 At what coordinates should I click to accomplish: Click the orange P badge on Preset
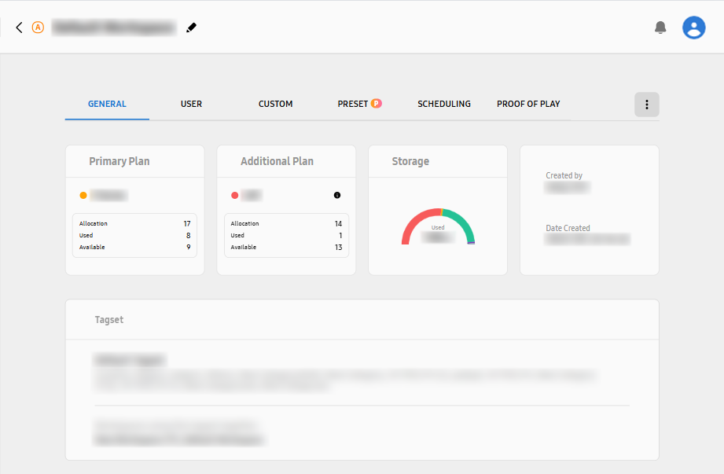(x=377, y=104)
